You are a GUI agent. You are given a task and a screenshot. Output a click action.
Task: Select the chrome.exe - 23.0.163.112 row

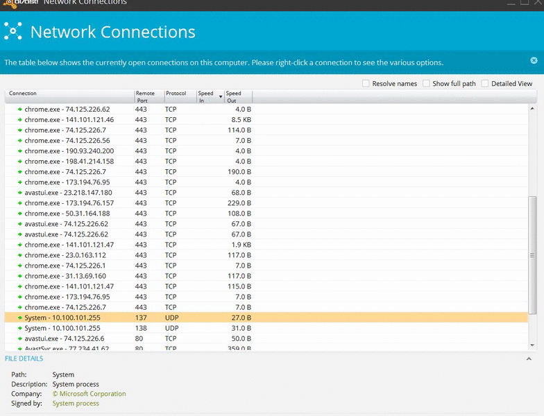click(x=266, y=255)
